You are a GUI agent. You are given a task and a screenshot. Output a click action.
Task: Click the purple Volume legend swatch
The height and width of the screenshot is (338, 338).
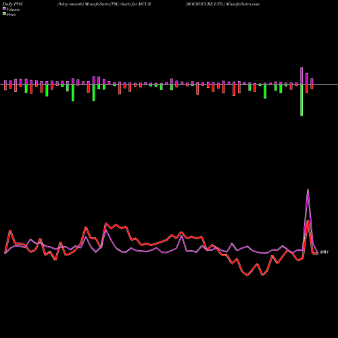click(x=4, y=8)
